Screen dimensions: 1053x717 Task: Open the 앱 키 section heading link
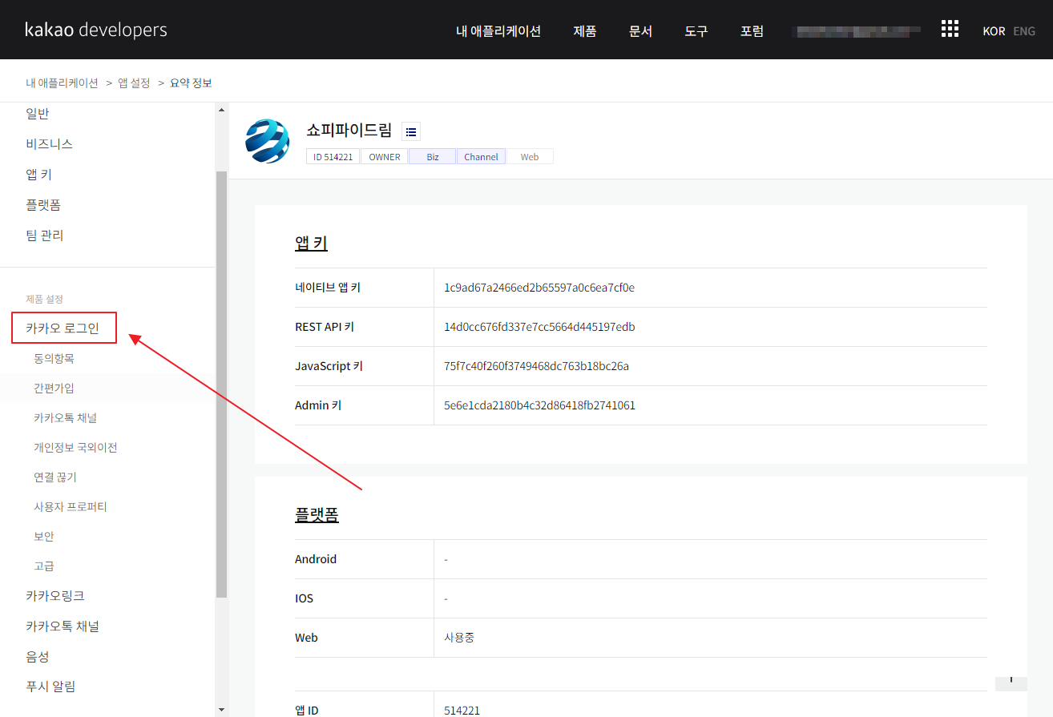(x=311, y=244)
